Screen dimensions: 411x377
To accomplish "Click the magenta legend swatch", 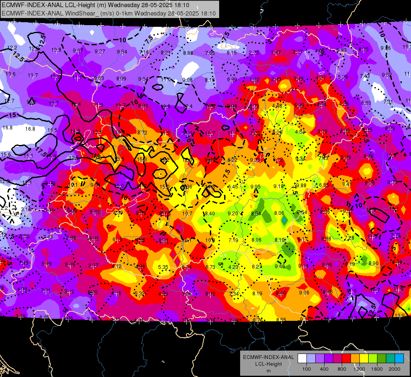I will 338,358.
